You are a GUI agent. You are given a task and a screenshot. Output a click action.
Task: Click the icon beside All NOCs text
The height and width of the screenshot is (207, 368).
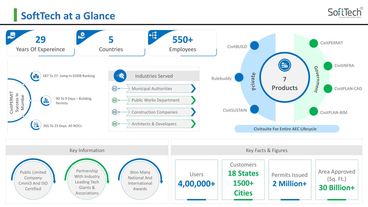36,125
